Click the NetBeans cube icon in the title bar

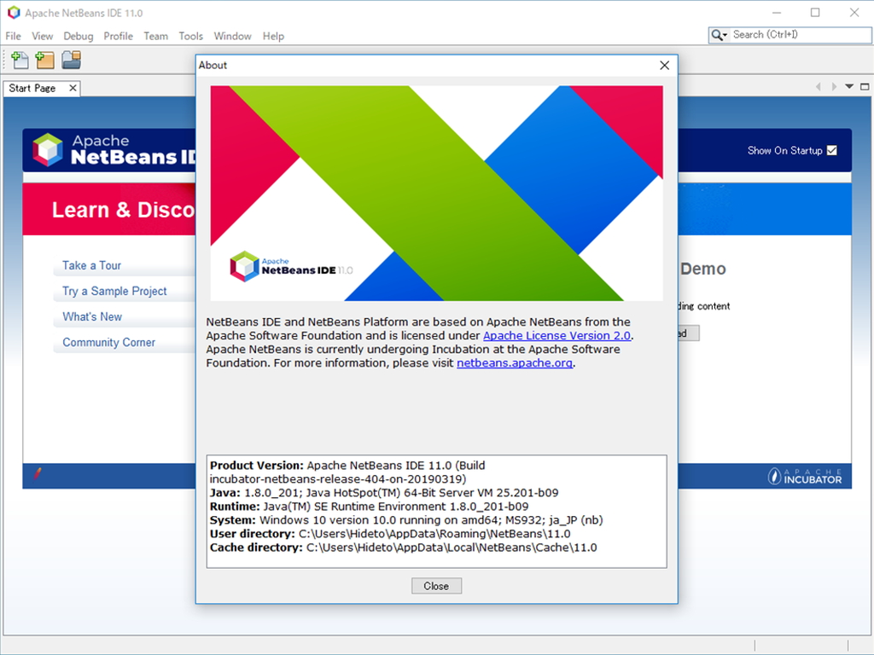[12, 12]
